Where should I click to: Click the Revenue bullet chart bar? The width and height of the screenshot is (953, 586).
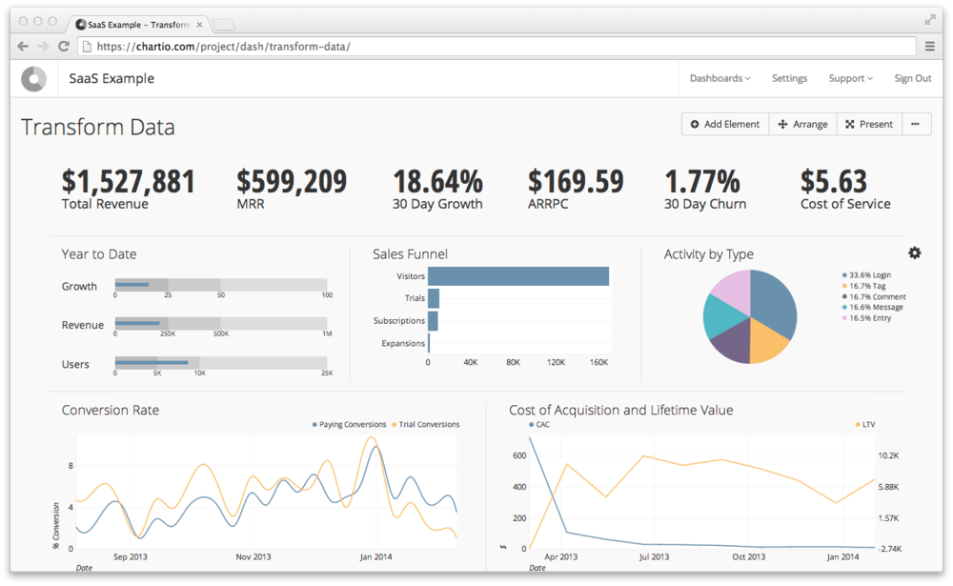click(x=221, y=323)
